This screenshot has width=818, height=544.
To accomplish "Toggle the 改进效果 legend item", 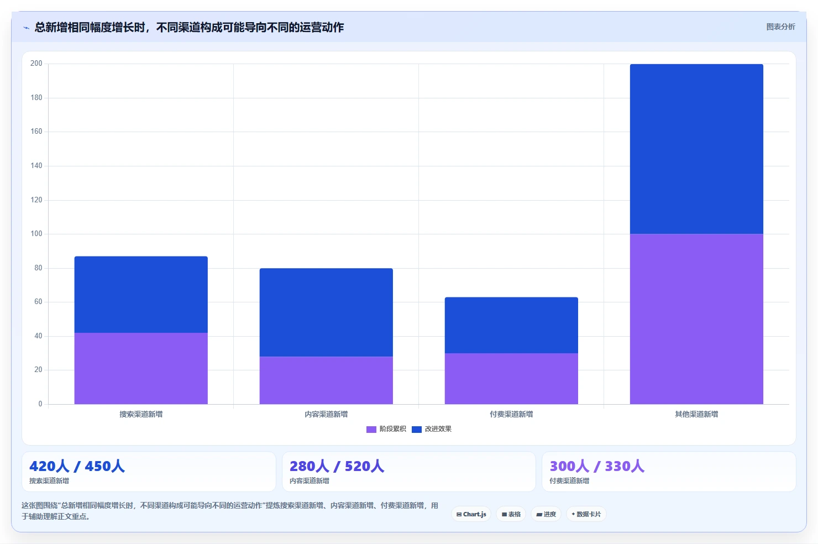I will [432, 429].
